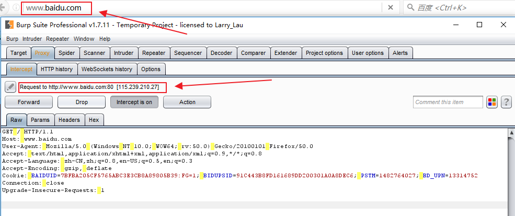515x216 pixels.
Task: Click the BAIDUID cookie value
Action: (130, 176)
